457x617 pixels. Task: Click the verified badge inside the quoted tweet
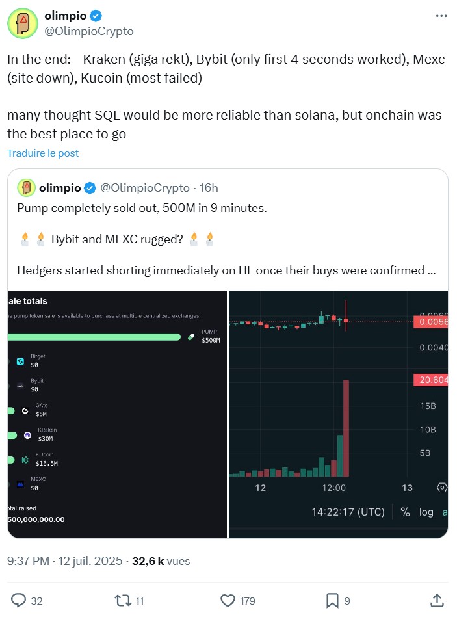click(x=88, y=188)
